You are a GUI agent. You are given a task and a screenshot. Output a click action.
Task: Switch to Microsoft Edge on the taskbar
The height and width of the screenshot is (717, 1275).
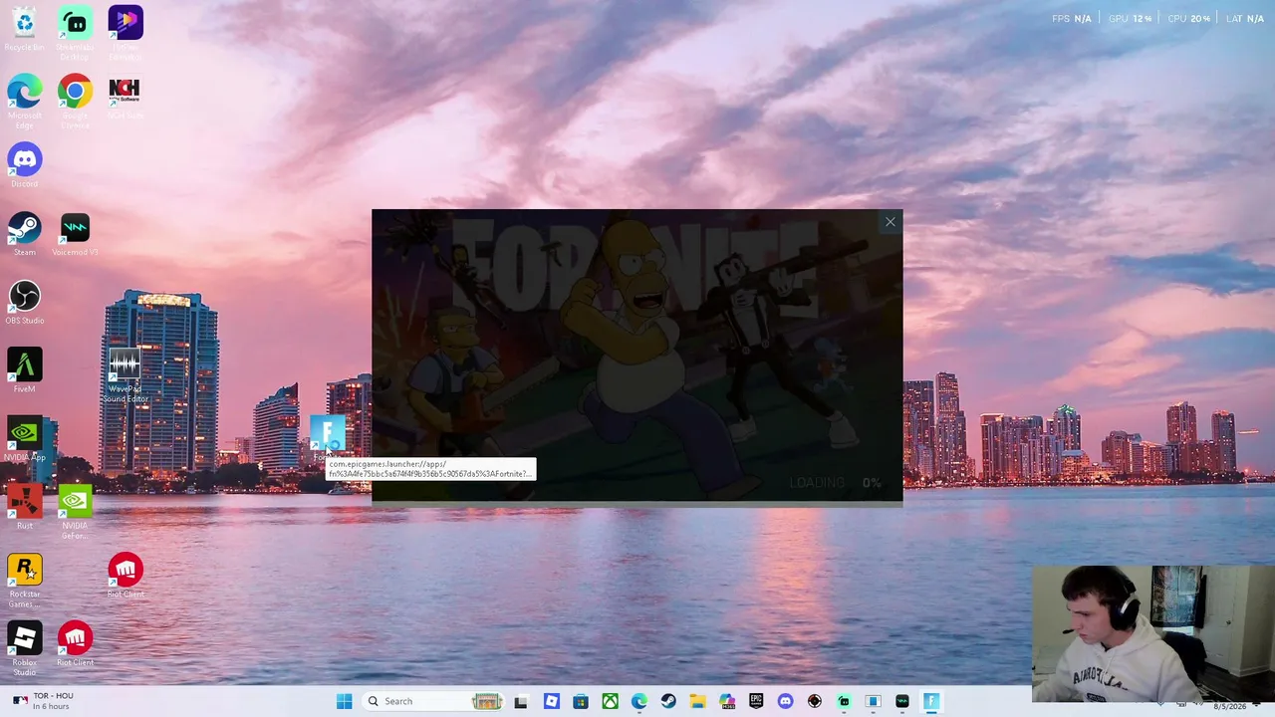(x=638, y=701)
